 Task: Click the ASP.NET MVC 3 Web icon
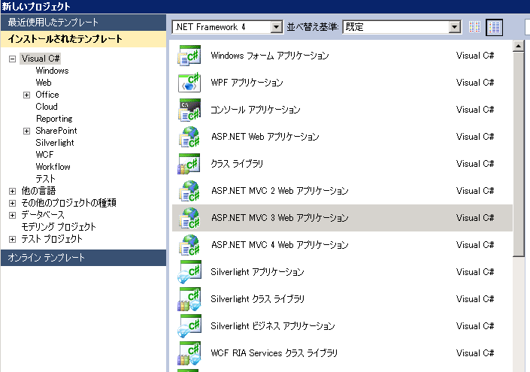(x=189, y=218)
